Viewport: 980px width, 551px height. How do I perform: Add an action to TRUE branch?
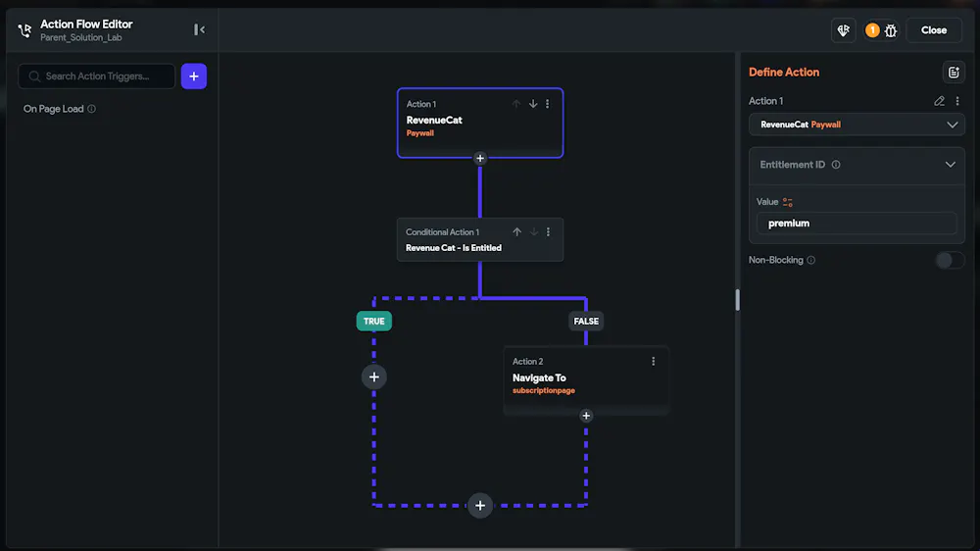pos(373,377)
